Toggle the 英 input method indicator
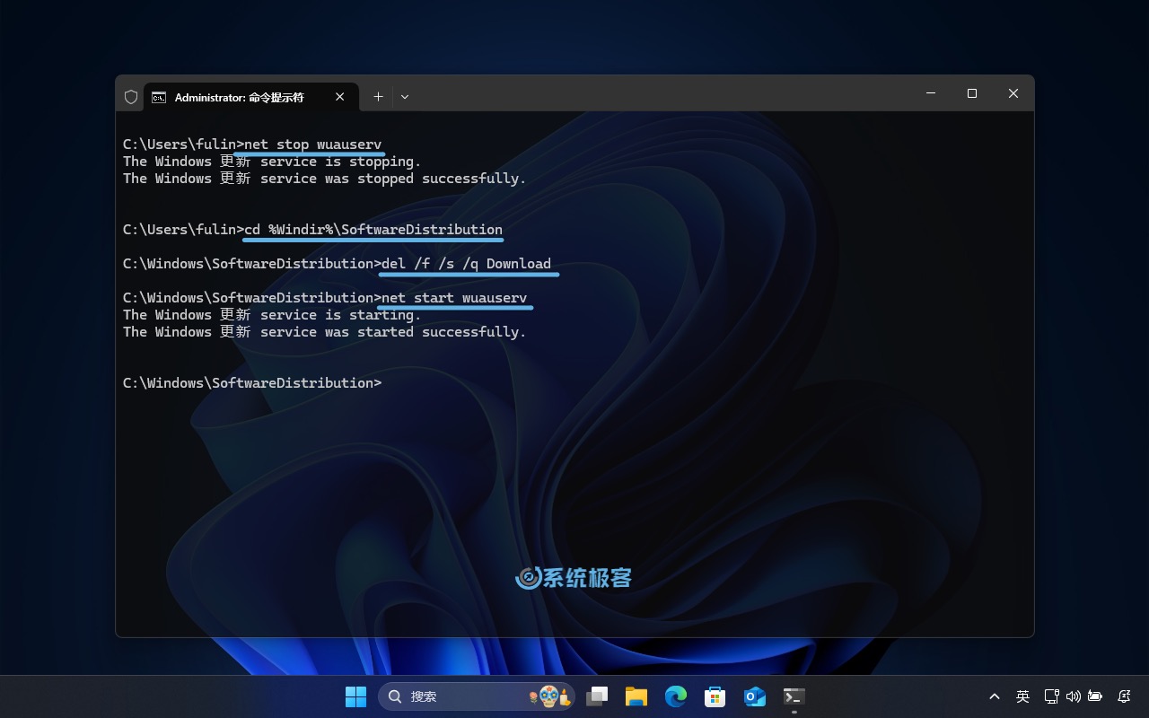The image size is (1149, 718). 1022,696
